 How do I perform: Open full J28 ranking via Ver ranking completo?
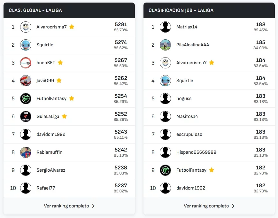[x=206, y=206]
